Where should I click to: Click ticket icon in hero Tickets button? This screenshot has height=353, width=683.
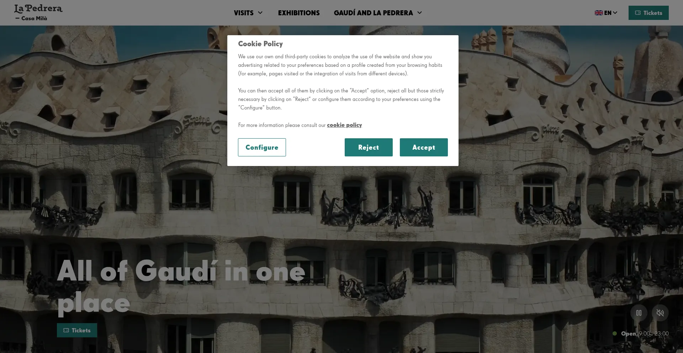66,330
